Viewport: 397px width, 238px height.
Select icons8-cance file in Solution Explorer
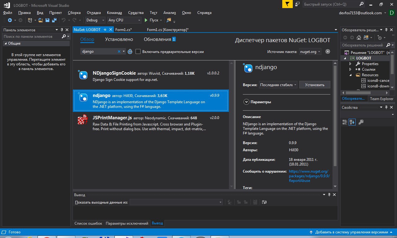(x=376, y=81)
